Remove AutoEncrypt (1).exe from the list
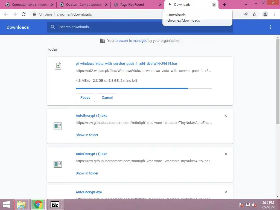Screen dimensions: 280x210 [x=226, y=154]
